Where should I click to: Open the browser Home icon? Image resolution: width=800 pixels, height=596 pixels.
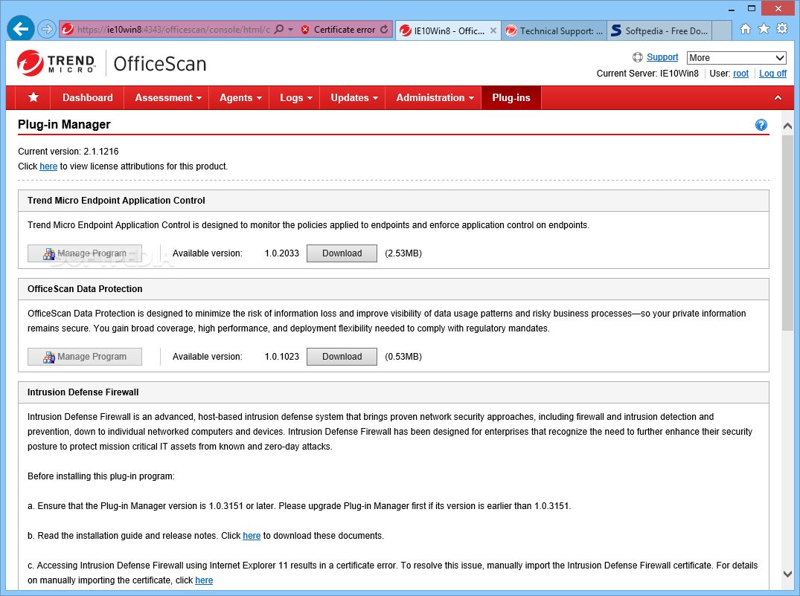tap(746, 29)
